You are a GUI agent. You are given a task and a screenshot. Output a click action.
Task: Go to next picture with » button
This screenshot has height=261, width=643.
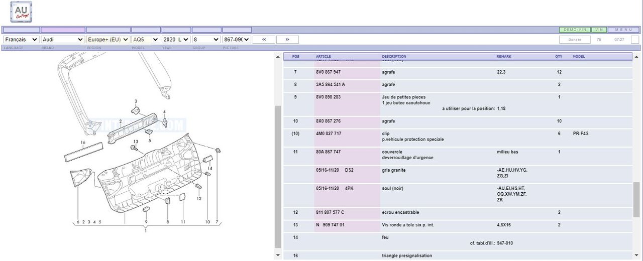(287, 39)
